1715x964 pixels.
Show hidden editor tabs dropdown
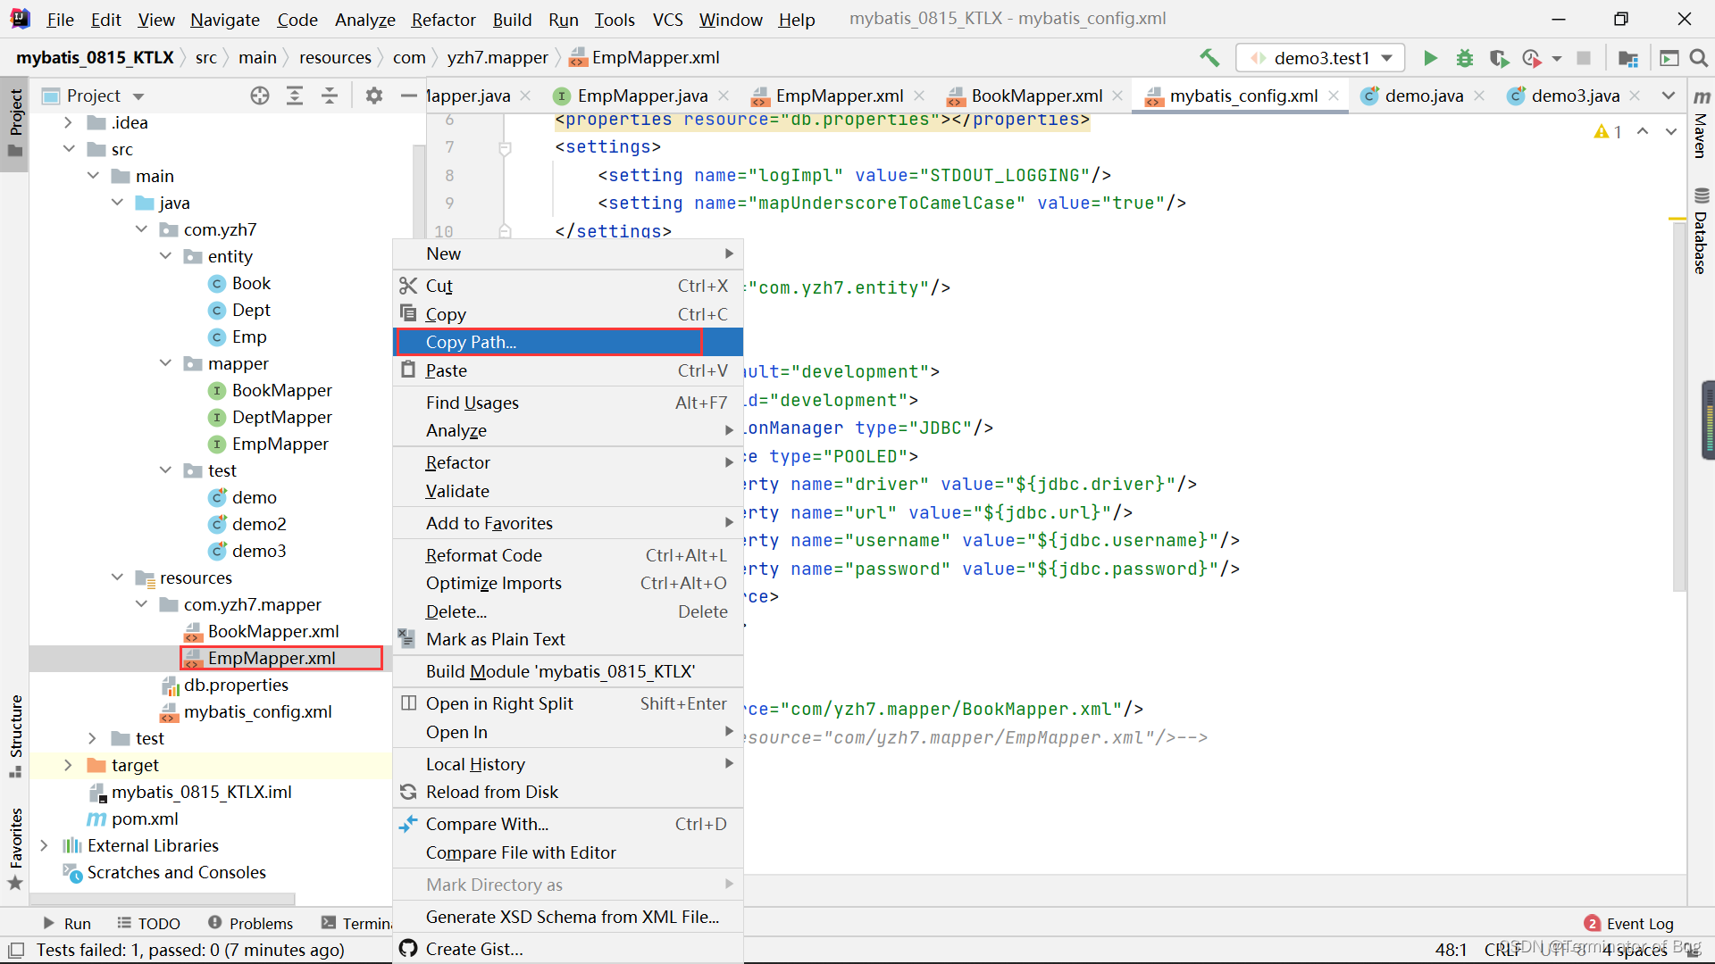[x=1668, y=96]
